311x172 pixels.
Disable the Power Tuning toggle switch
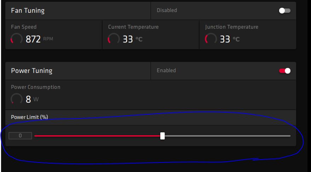pos(284,71)
